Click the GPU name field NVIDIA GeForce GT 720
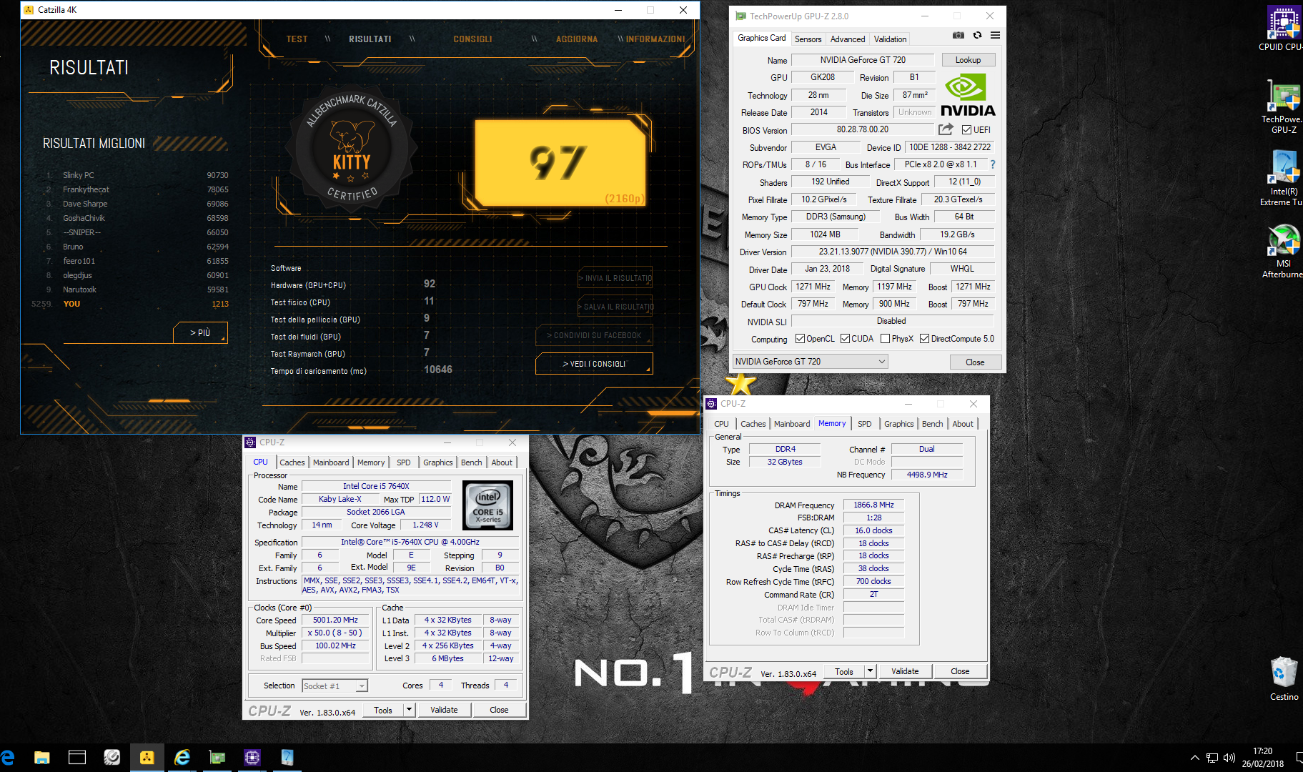The width and height of the screenshot is (1303, 772). click(863, 60)
